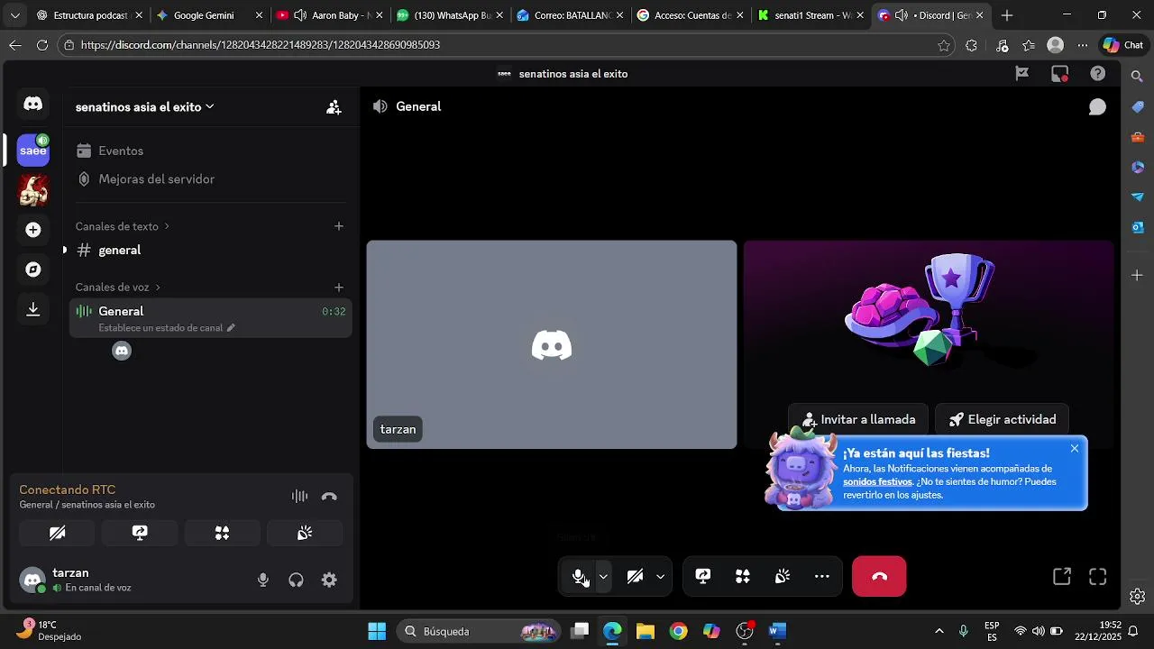Open camera options dropdown arrow
This screenshot has width=1154, height=649.
(660, 577)
